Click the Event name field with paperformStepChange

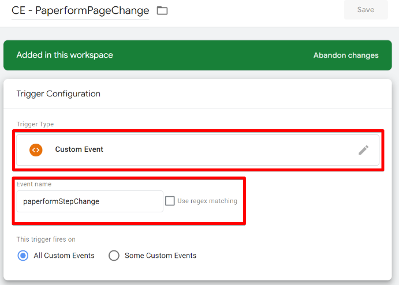pyautogui.click(x=90, y=201)
